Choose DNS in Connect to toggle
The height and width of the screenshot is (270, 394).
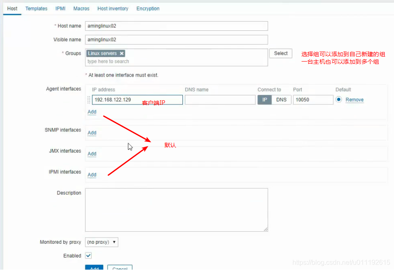[281, 99]
